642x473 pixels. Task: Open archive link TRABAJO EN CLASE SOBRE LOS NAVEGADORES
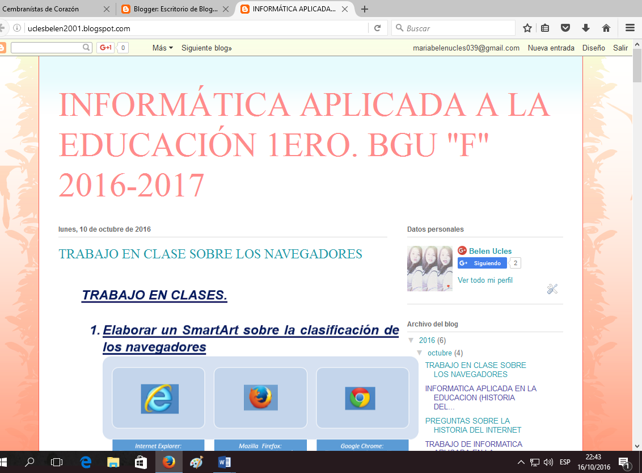pyautogui.click(x=475, y=370)
